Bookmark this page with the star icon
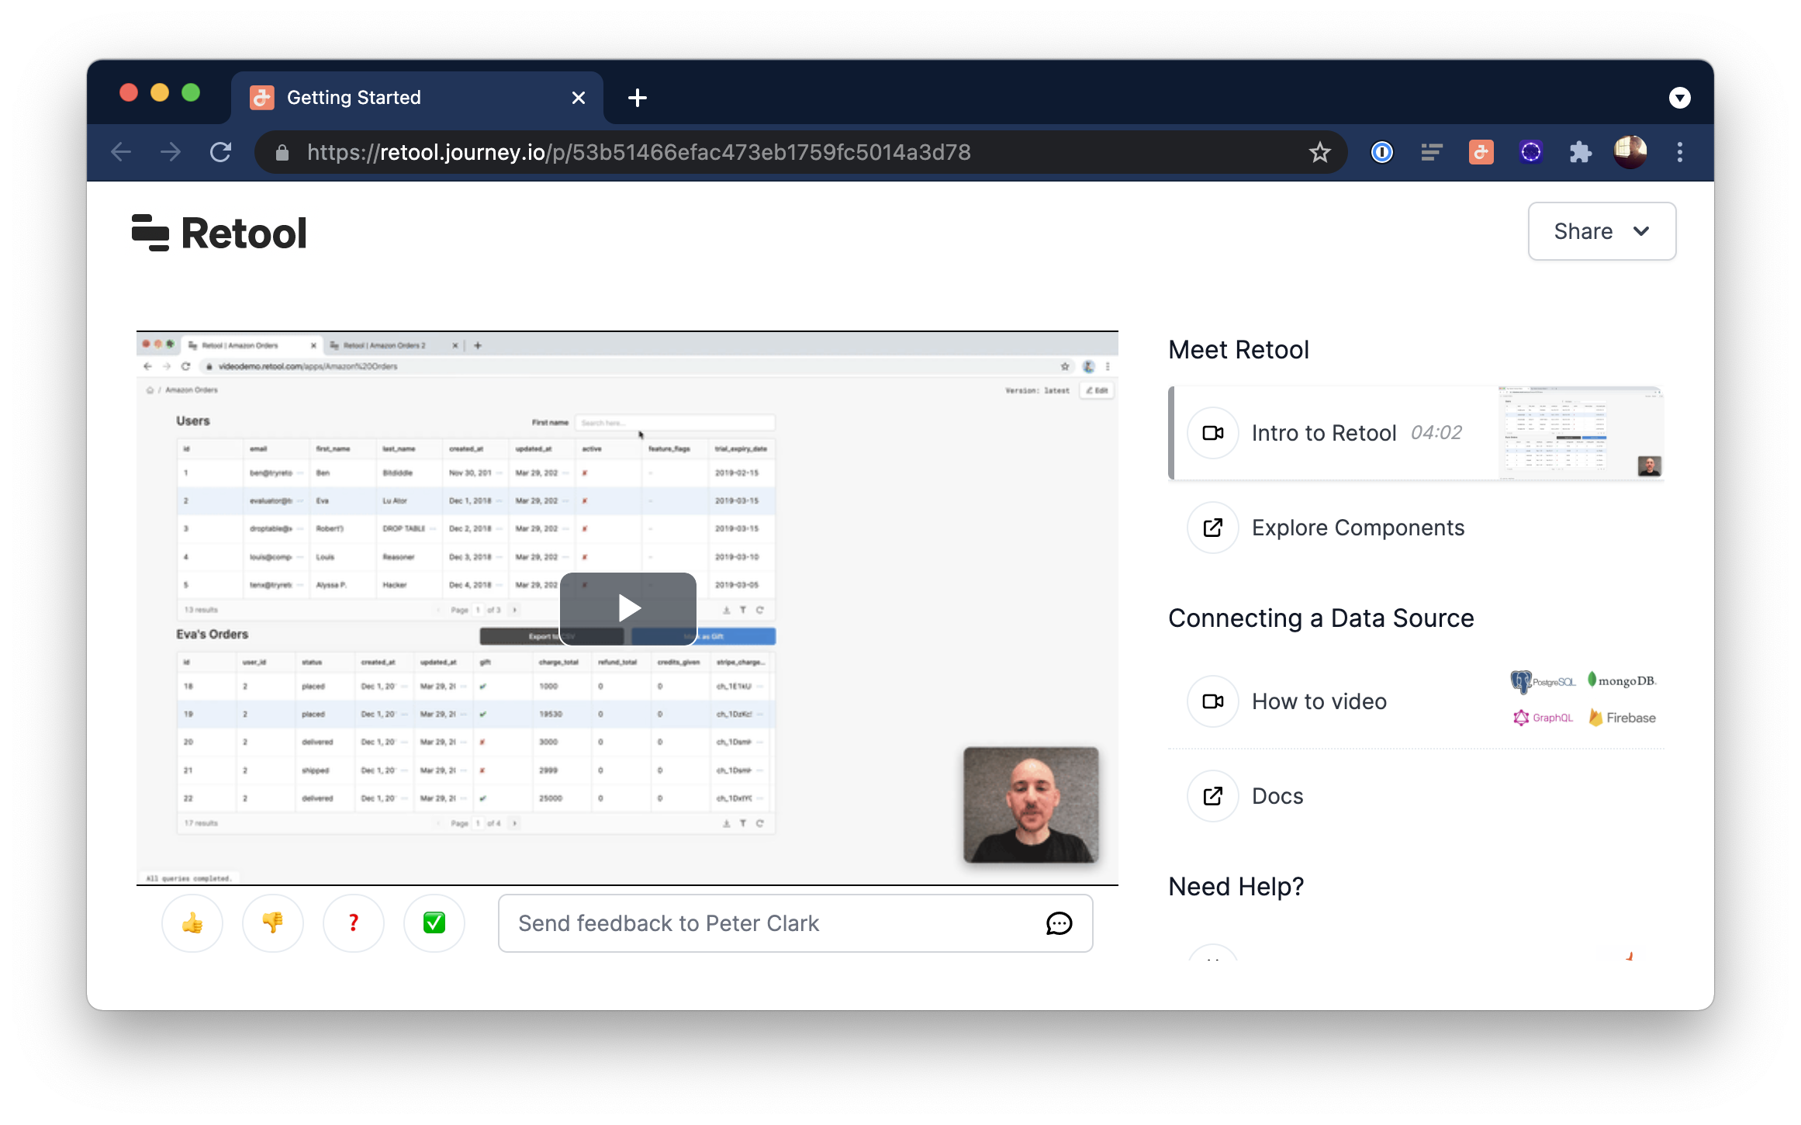The image size is (1801, 1125). click(1319, 152)
